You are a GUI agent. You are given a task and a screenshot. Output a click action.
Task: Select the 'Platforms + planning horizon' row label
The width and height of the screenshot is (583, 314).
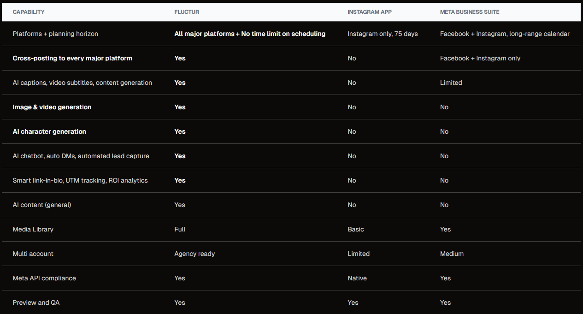tap(55, 34)
